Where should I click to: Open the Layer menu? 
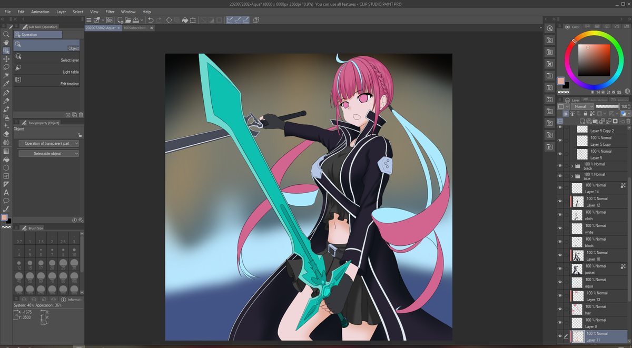point(61,12)
